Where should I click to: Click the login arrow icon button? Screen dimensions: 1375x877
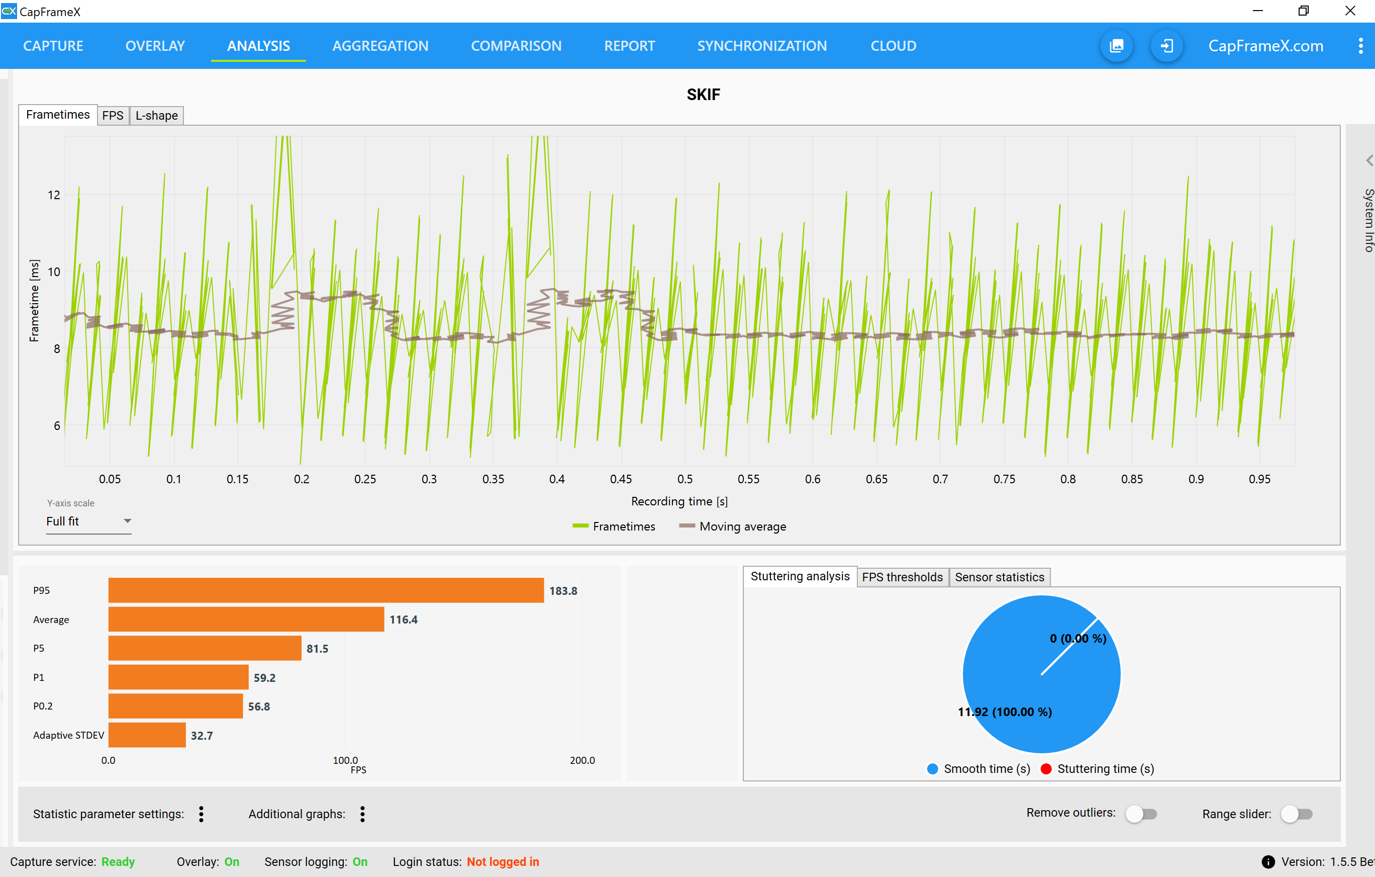tap(1166, 46)
